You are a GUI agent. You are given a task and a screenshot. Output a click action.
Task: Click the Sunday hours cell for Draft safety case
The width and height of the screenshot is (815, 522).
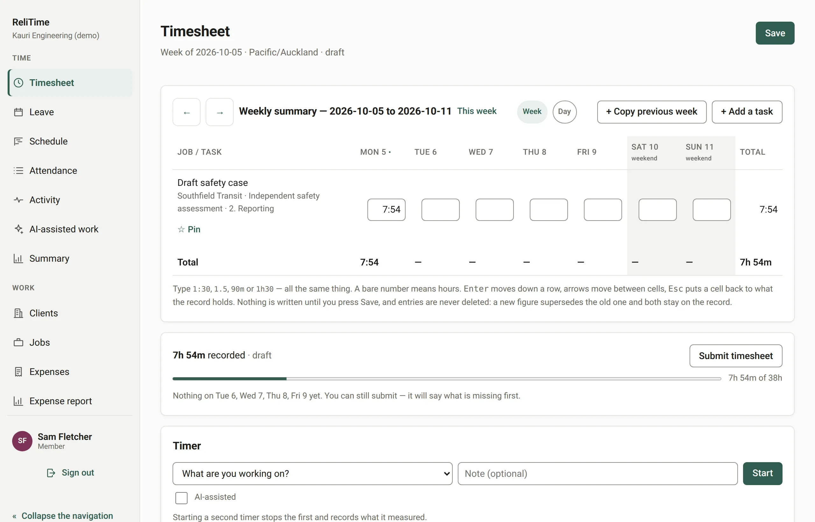(712, 210)
